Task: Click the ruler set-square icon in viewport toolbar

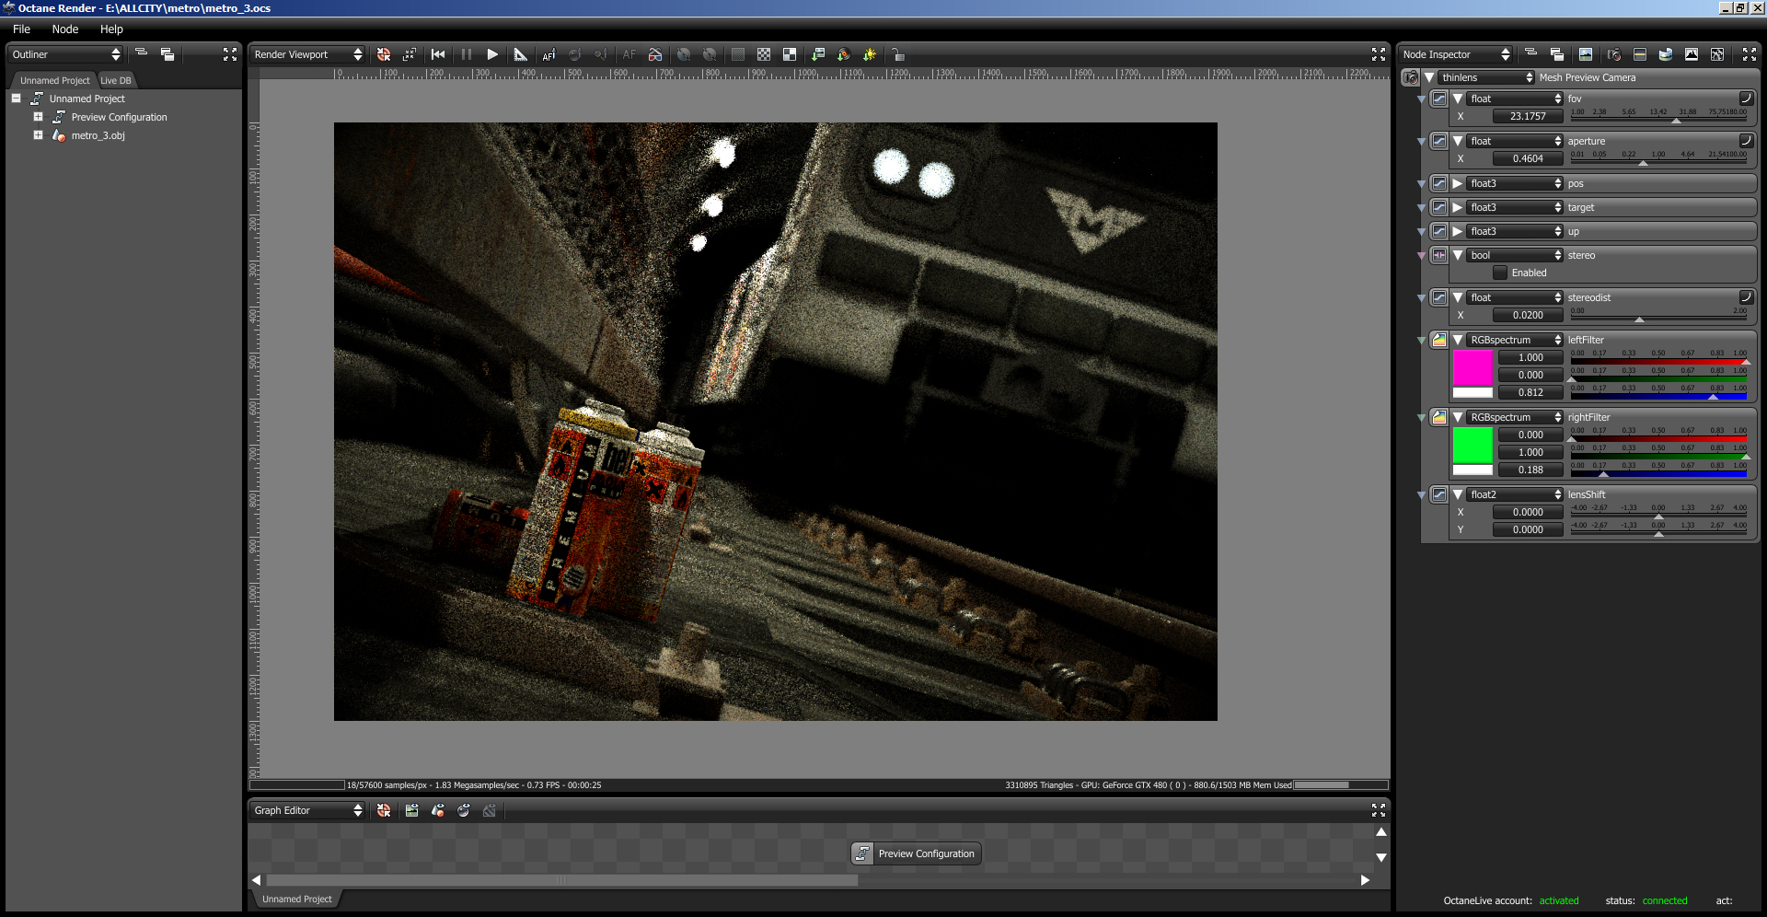Action: [x=521, y=54]
